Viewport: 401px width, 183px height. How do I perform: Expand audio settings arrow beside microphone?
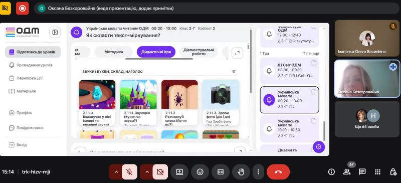pos(116,172)
